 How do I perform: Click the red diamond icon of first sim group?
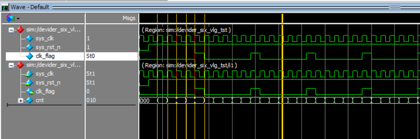pyautogui.click(x=20, y=30)
